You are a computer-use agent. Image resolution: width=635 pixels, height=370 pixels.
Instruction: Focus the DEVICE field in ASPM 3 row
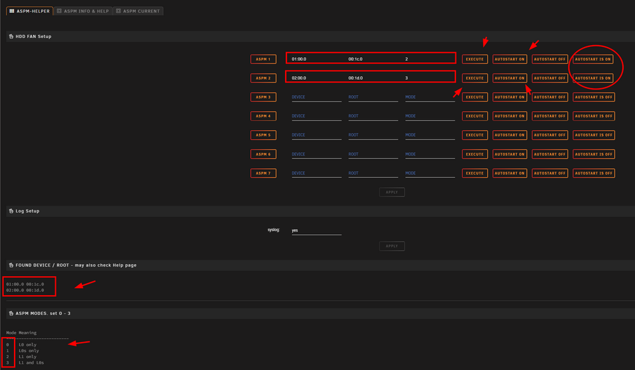(316, 97)
